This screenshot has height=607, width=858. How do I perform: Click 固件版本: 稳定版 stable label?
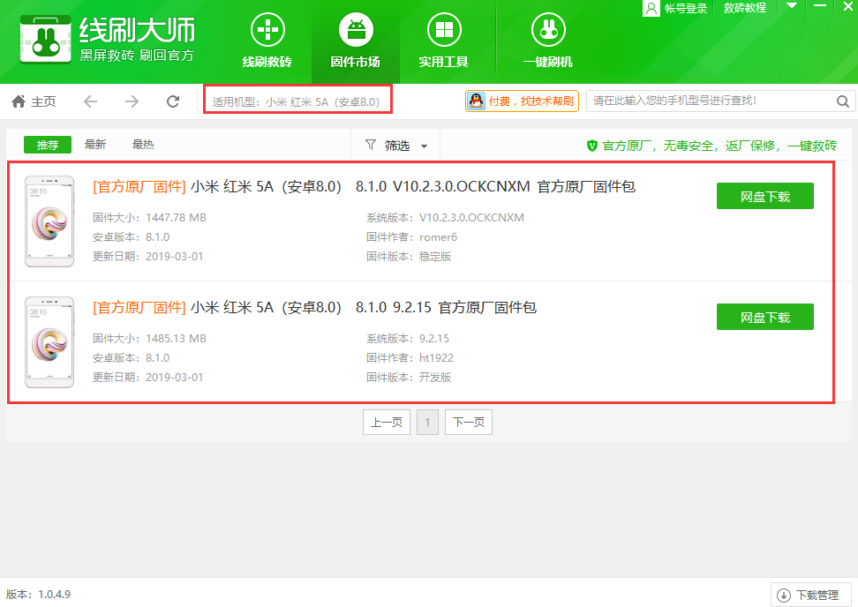(409, 257)
